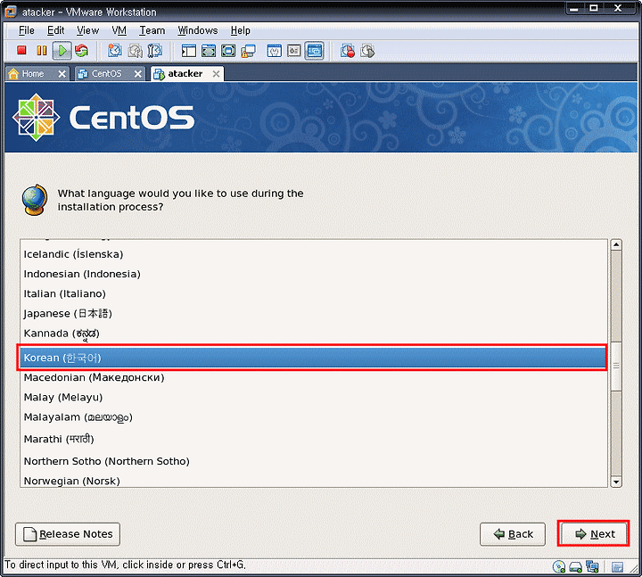Viewport: 642px width, 577px height.
Task: Open the Summary view wrench icon
Action: (275, 51)
